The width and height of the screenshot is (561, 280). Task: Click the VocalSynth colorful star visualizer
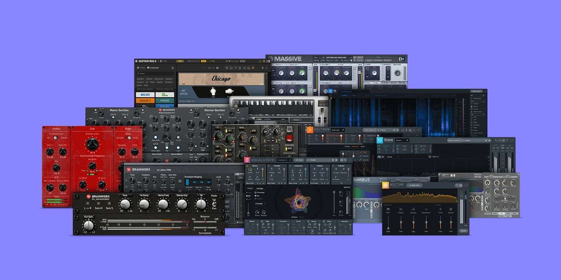click(298, 201)
